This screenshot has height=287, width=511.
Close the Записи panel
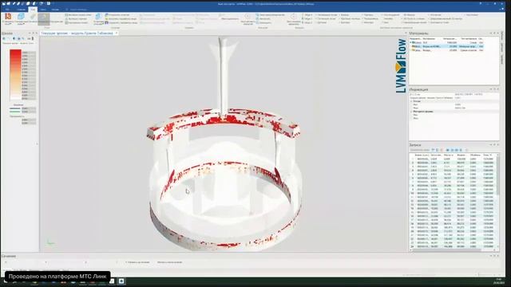(x=497, y=145)
